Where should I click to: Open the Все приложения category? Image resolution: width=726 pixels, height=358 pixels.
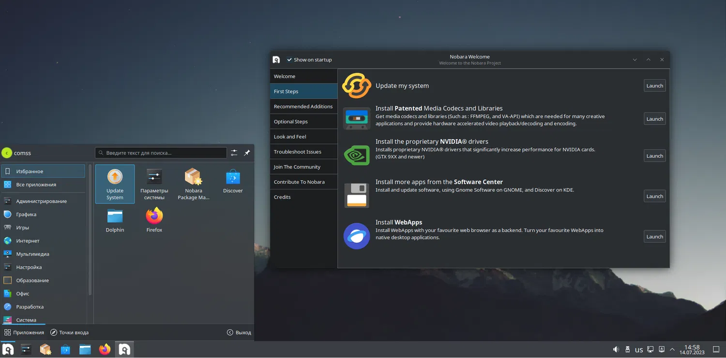(43, 185)
